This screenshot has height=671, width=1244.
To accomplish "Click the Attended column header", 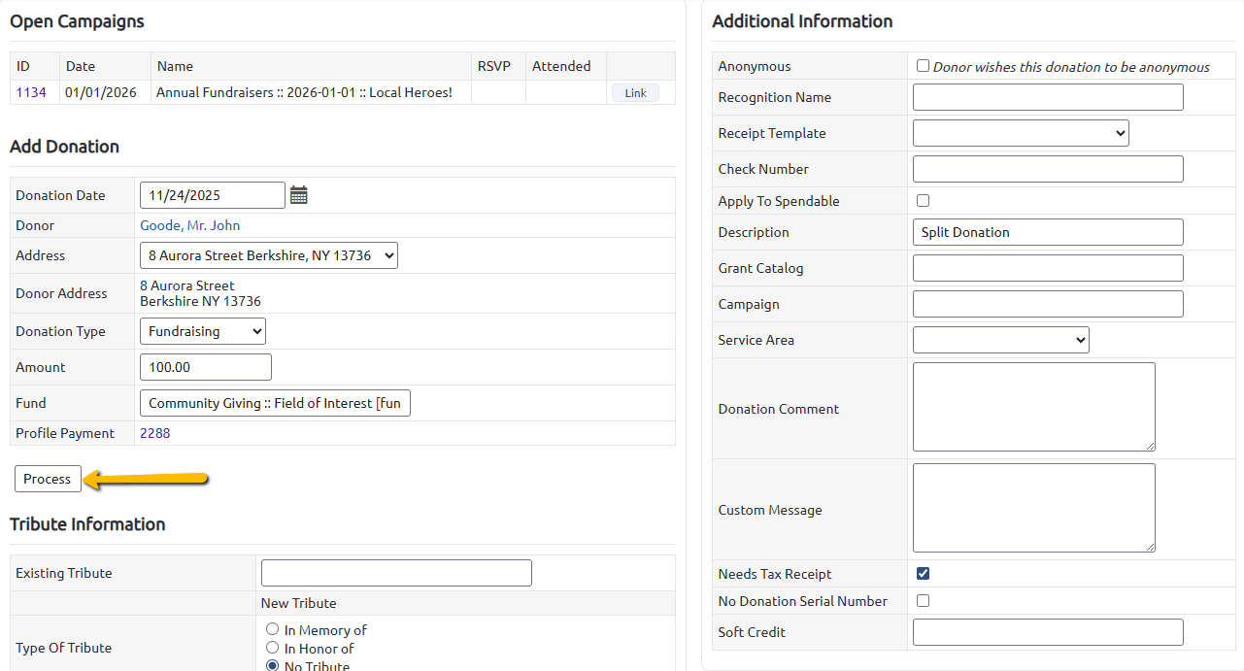I will point(566,66).
